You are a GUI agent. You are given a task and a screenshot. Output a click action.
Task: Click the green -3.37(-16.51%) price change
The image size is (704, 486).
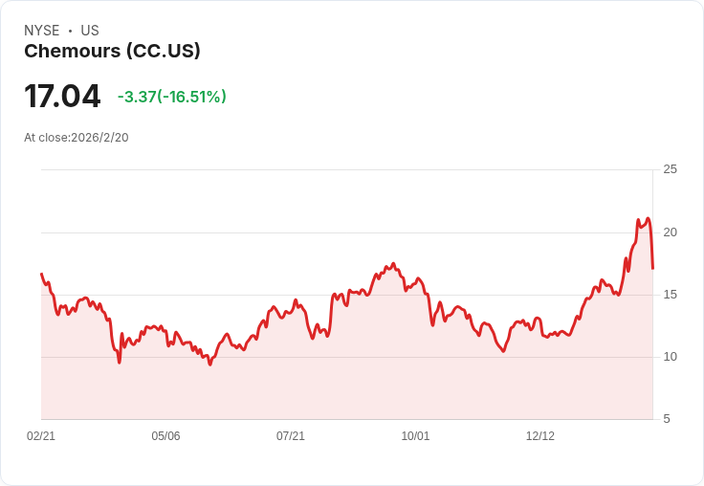172,97
